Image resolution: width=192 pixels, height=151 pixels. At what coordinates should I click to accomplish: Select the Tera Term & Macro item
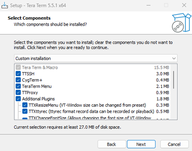40,67
